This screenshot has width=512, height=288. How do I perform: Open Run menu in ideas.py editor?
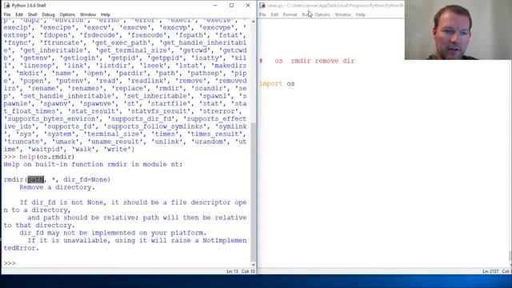click(x=306, y=14)
